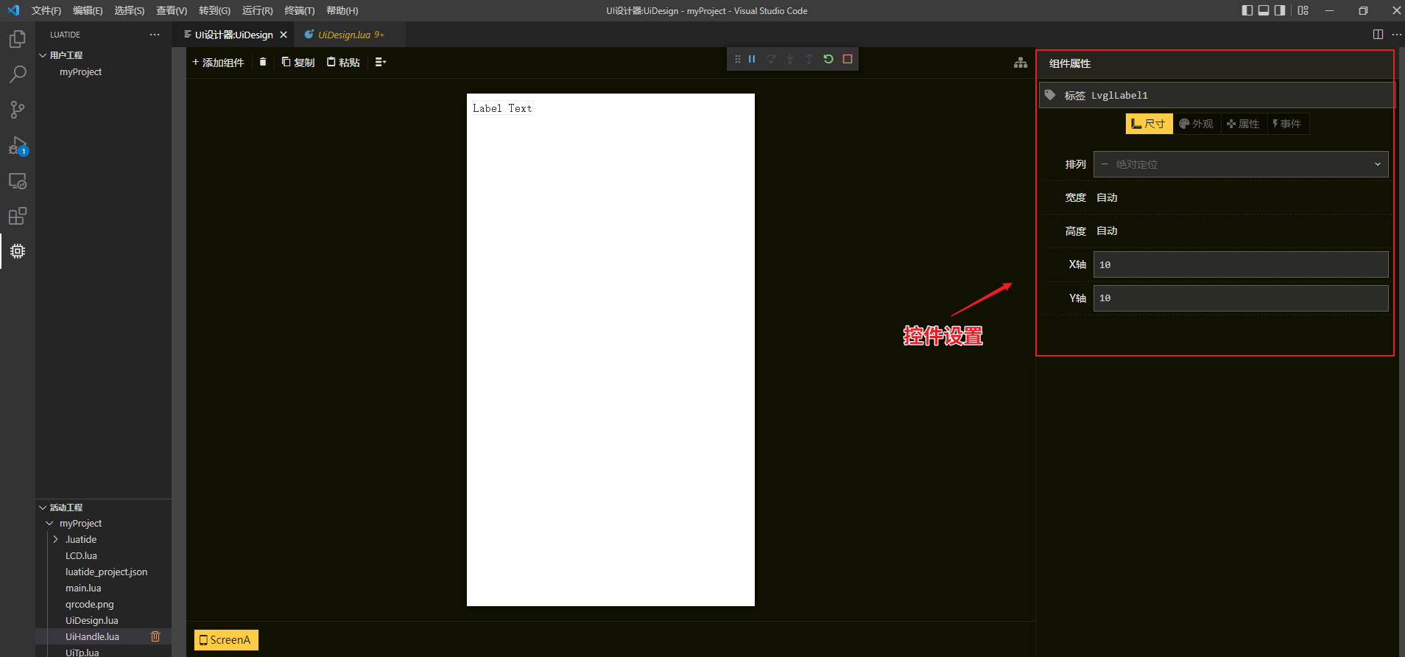Select the 外观 appearance tab
Screen dimensions: 1405x657
1196,124
